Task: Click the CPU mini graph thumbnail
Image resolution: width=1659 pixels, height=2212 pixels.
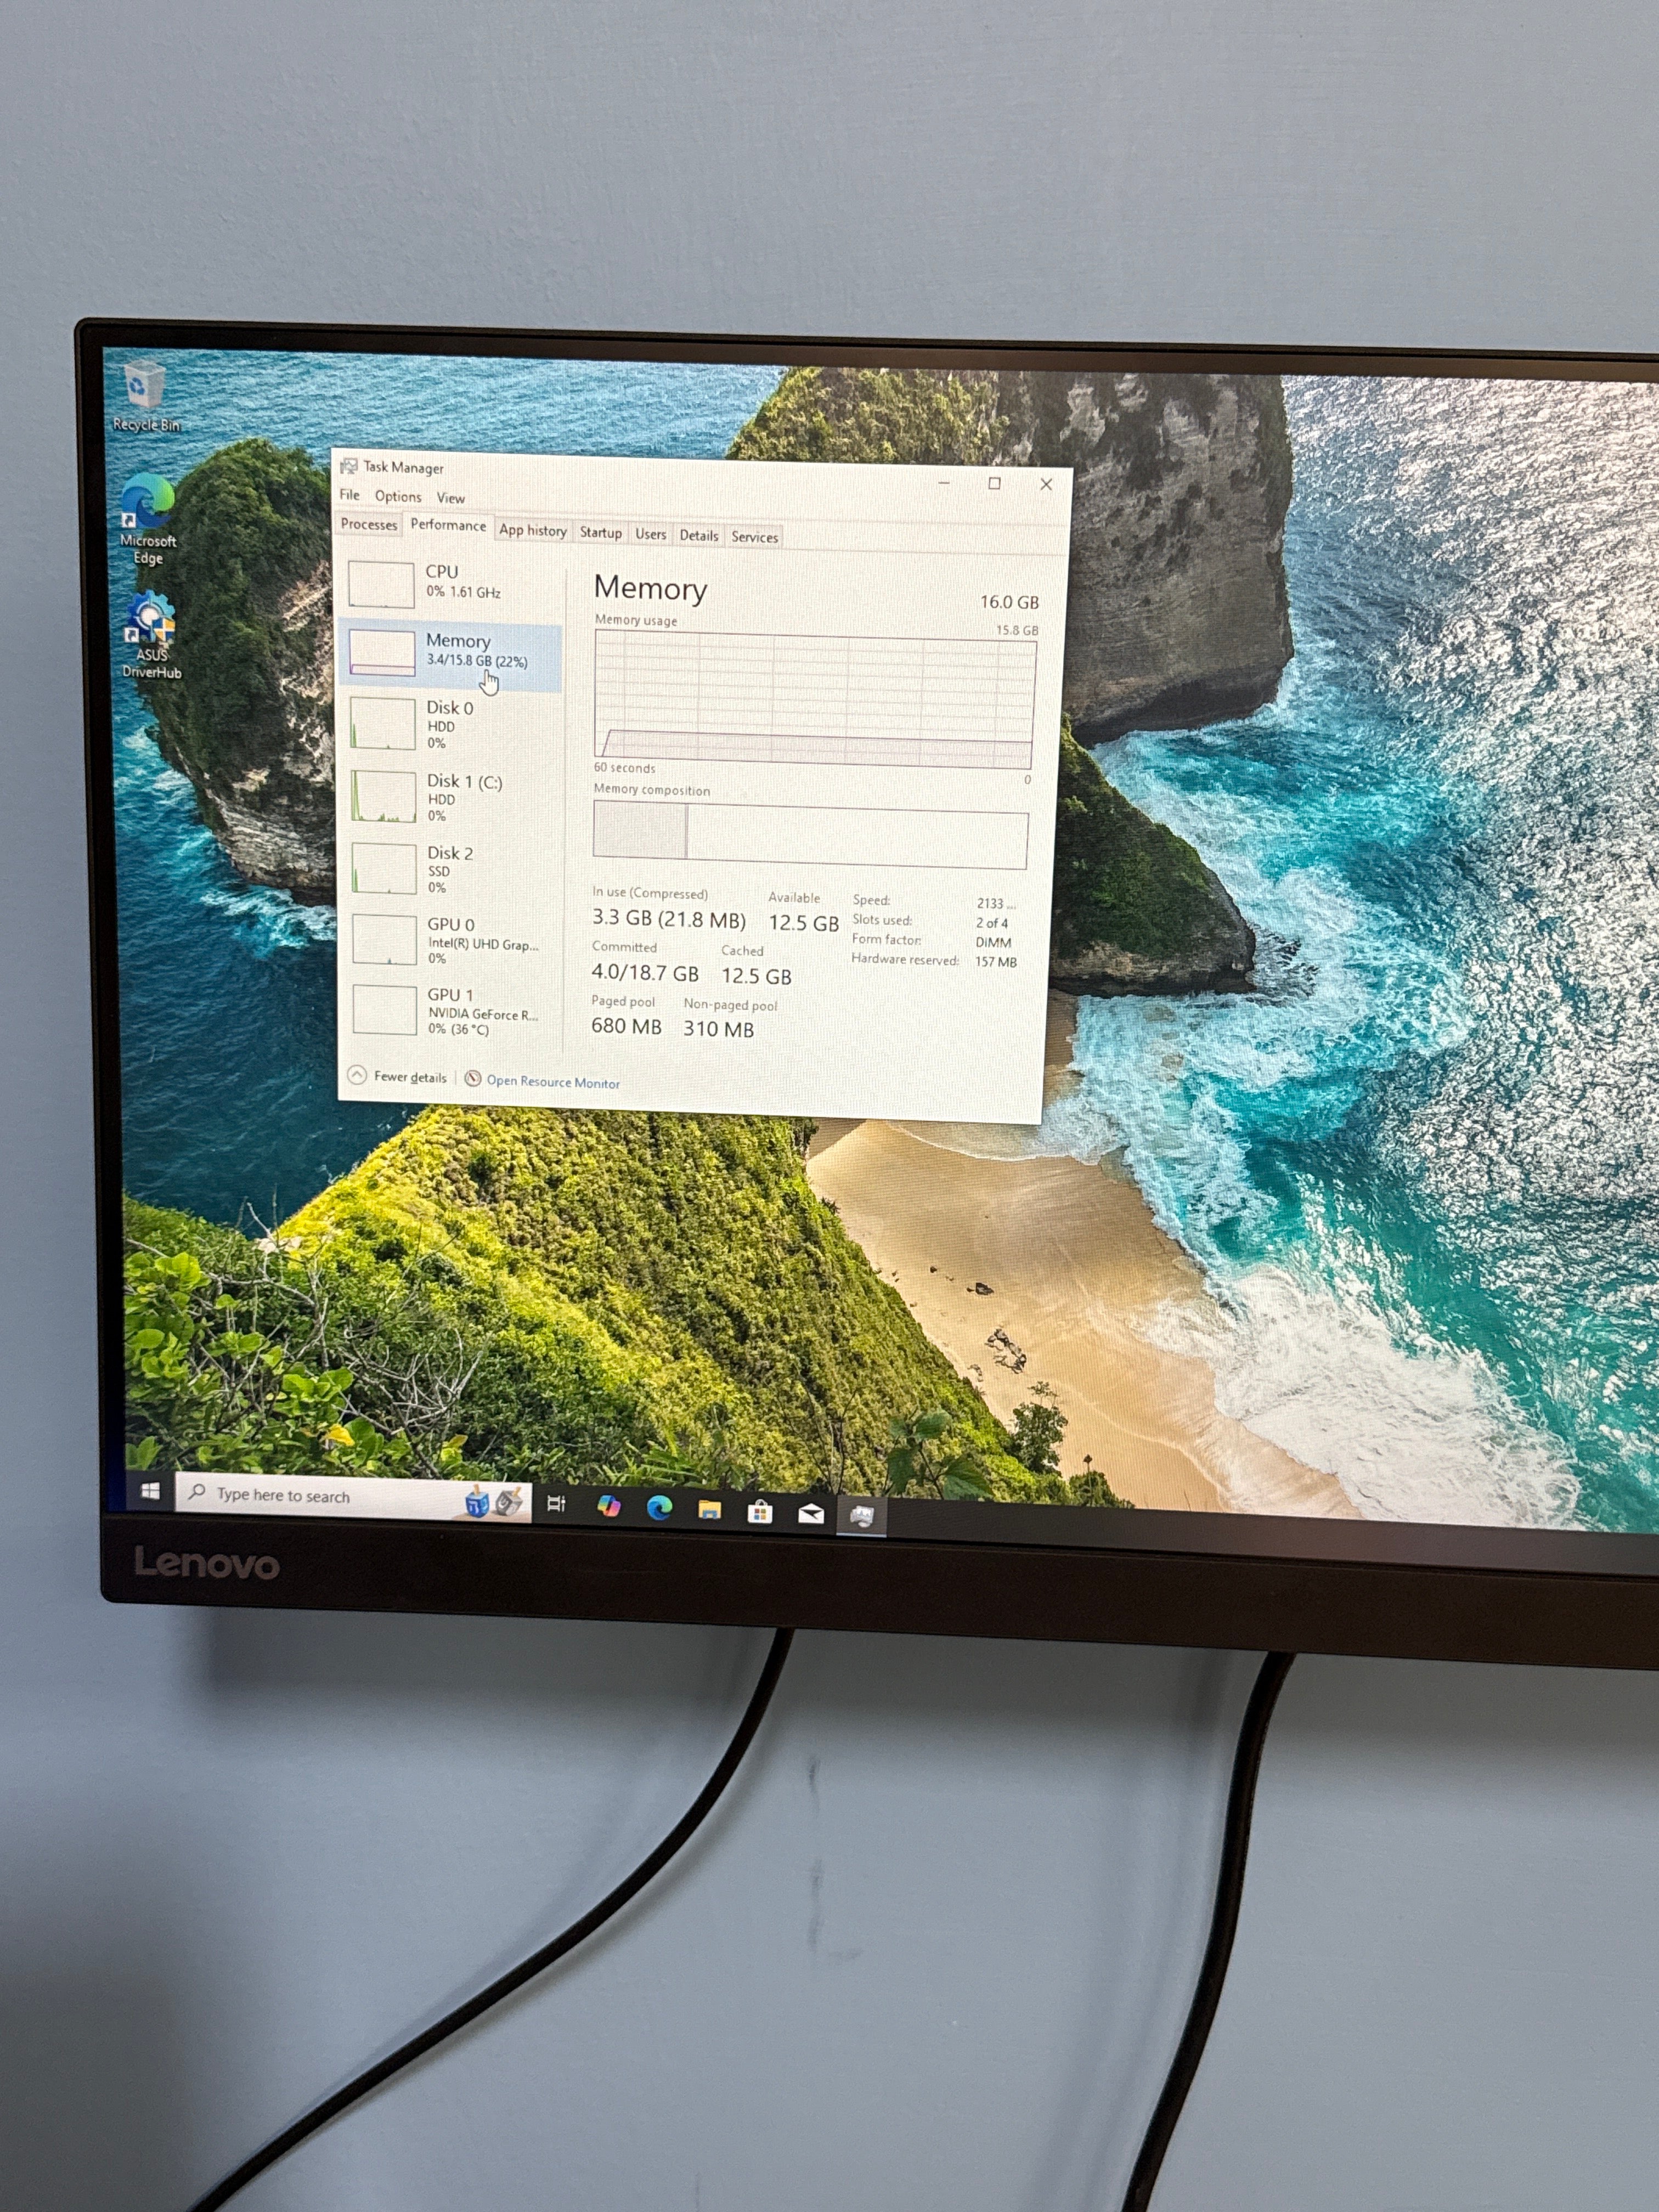Action: pos(381,584)
